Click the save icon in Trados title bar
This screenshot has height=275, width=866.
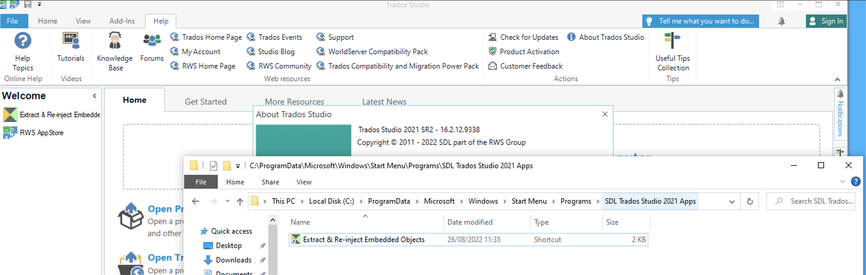[27, 4]
